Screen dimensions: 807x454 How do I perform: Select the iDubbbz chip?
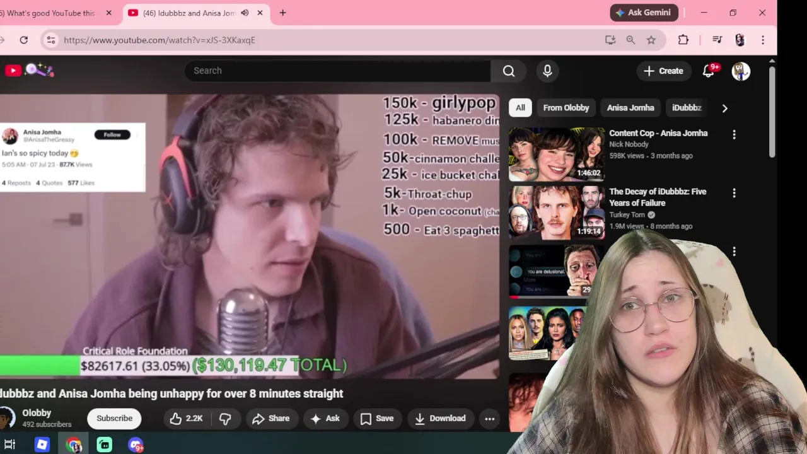[x=687, y=108]
